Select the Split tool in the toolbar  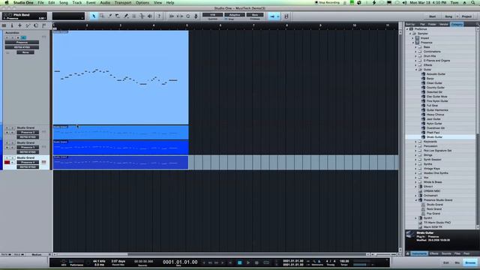click(x=110, y=16)
